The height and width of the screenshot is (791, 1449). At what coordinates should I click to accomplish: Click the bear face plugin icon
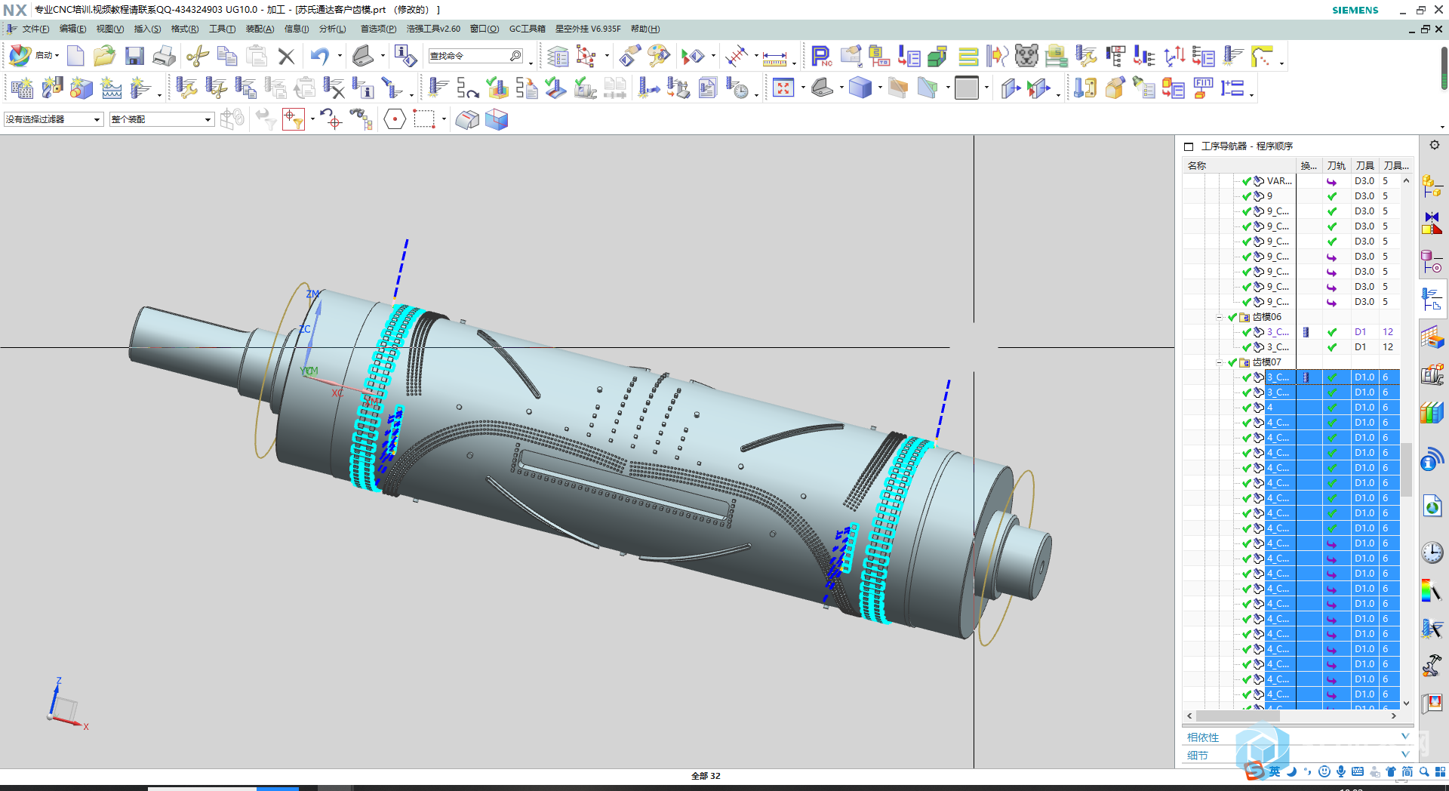(x=1026, y=56)
